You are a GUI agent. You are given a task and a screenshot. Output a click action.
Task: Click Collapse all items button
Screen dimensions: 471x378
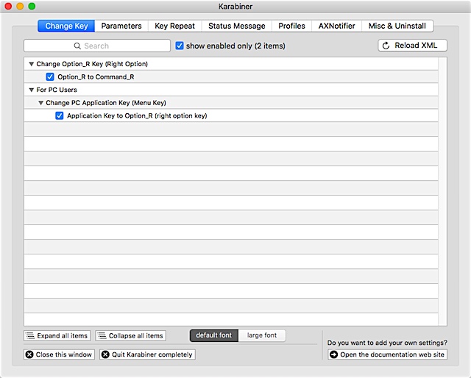[x=131, y=335]
